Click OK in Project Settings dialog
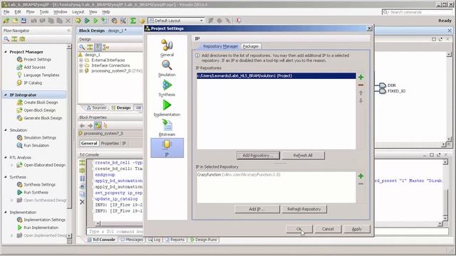This screenshot has height=256, width=456. click(x=299, y=229)
